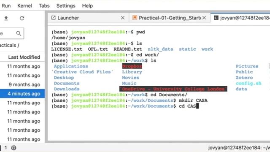Open the Help menu
Image resolution: width=270 pixels, height=152 pixels.
pos(87,5)
